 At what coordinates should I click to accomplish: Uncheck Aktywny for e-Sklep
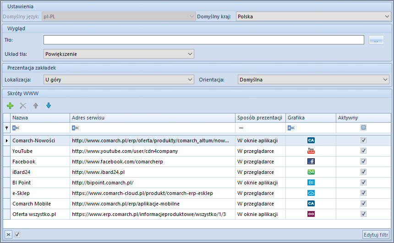[x=363, y=193]
